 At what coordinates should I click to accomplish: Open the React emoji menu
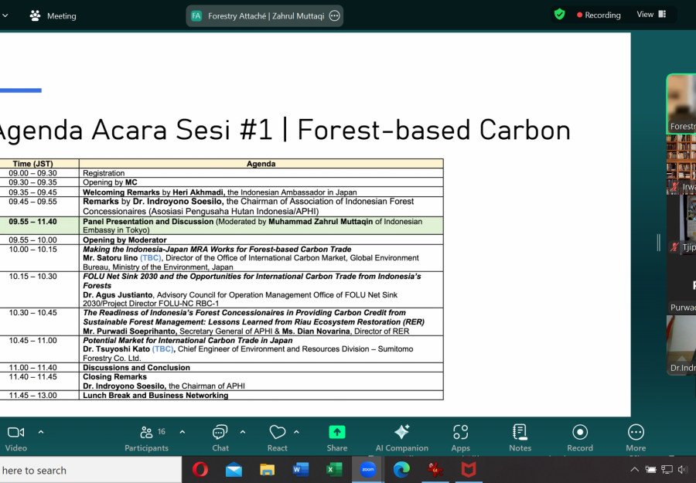tap(278, 438)
